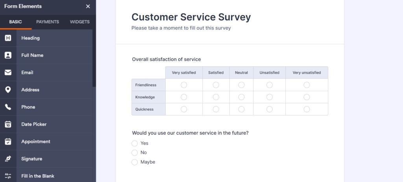Click the Fill in the Blank icon
Image resolution: width=403 pixels, height=182 pixels.
[x=8, y=176]
